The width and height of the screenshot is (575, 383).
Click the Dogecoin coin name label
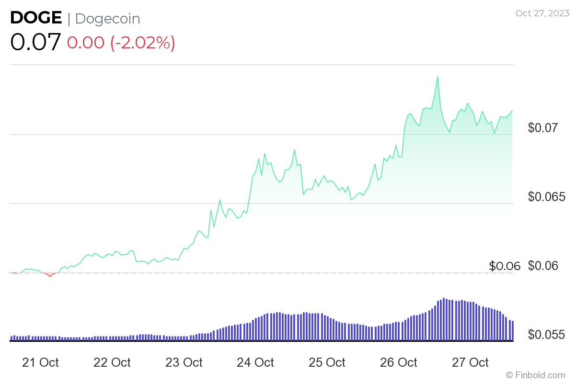[107, 19]
